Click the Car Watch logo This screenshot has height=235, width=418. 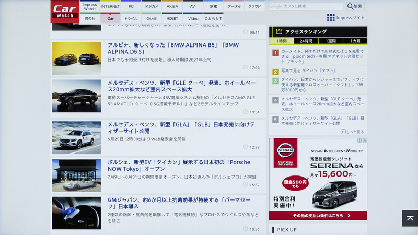pos(65,11)
